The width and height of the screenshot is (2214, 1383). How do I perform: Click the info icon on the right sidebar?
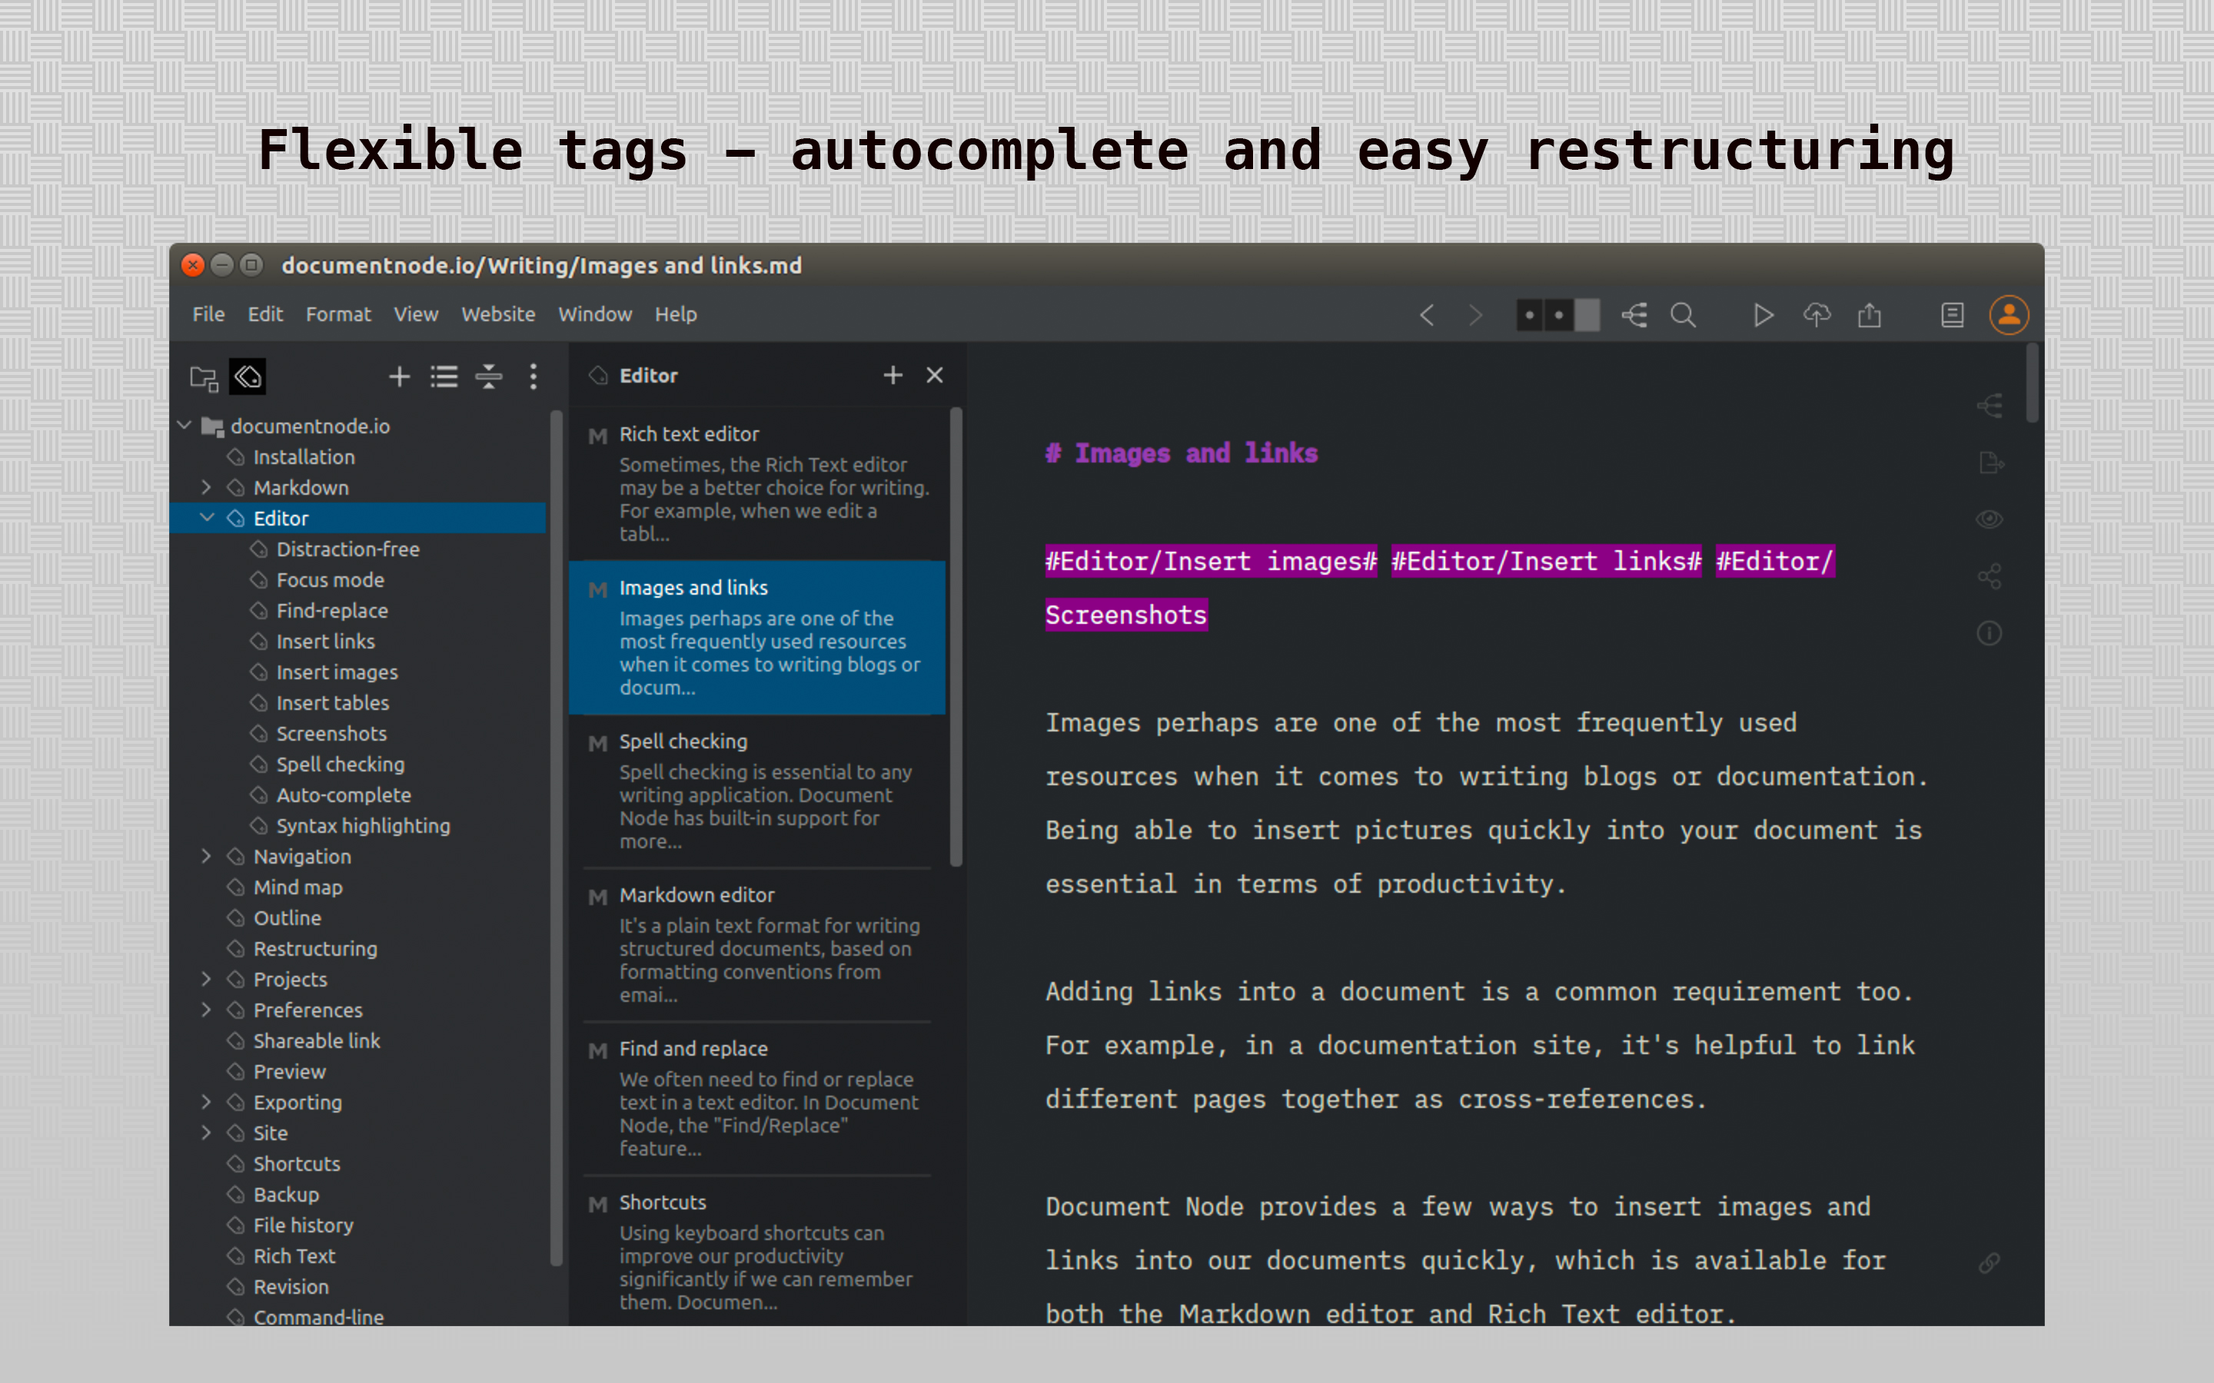[1989, 633]
